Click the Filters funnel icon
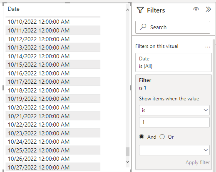 pos(140,10)
